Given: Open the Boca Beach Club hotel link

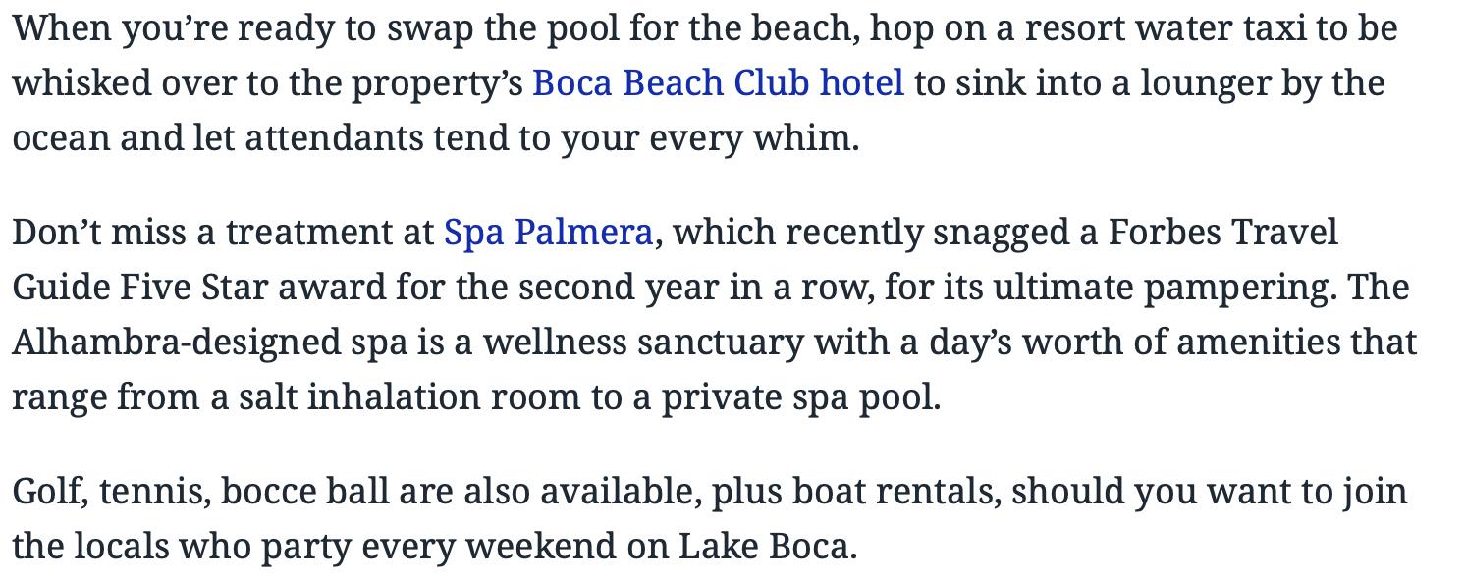Looking at the screenshot, I should [x=718, y=83].
